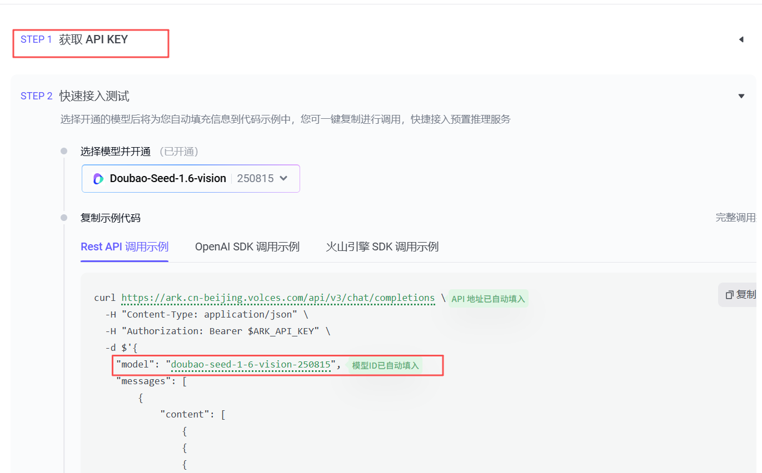Switch to 火山引擎 SDK 调用示例 tab
Screen dimensions: 762x473
382,246
